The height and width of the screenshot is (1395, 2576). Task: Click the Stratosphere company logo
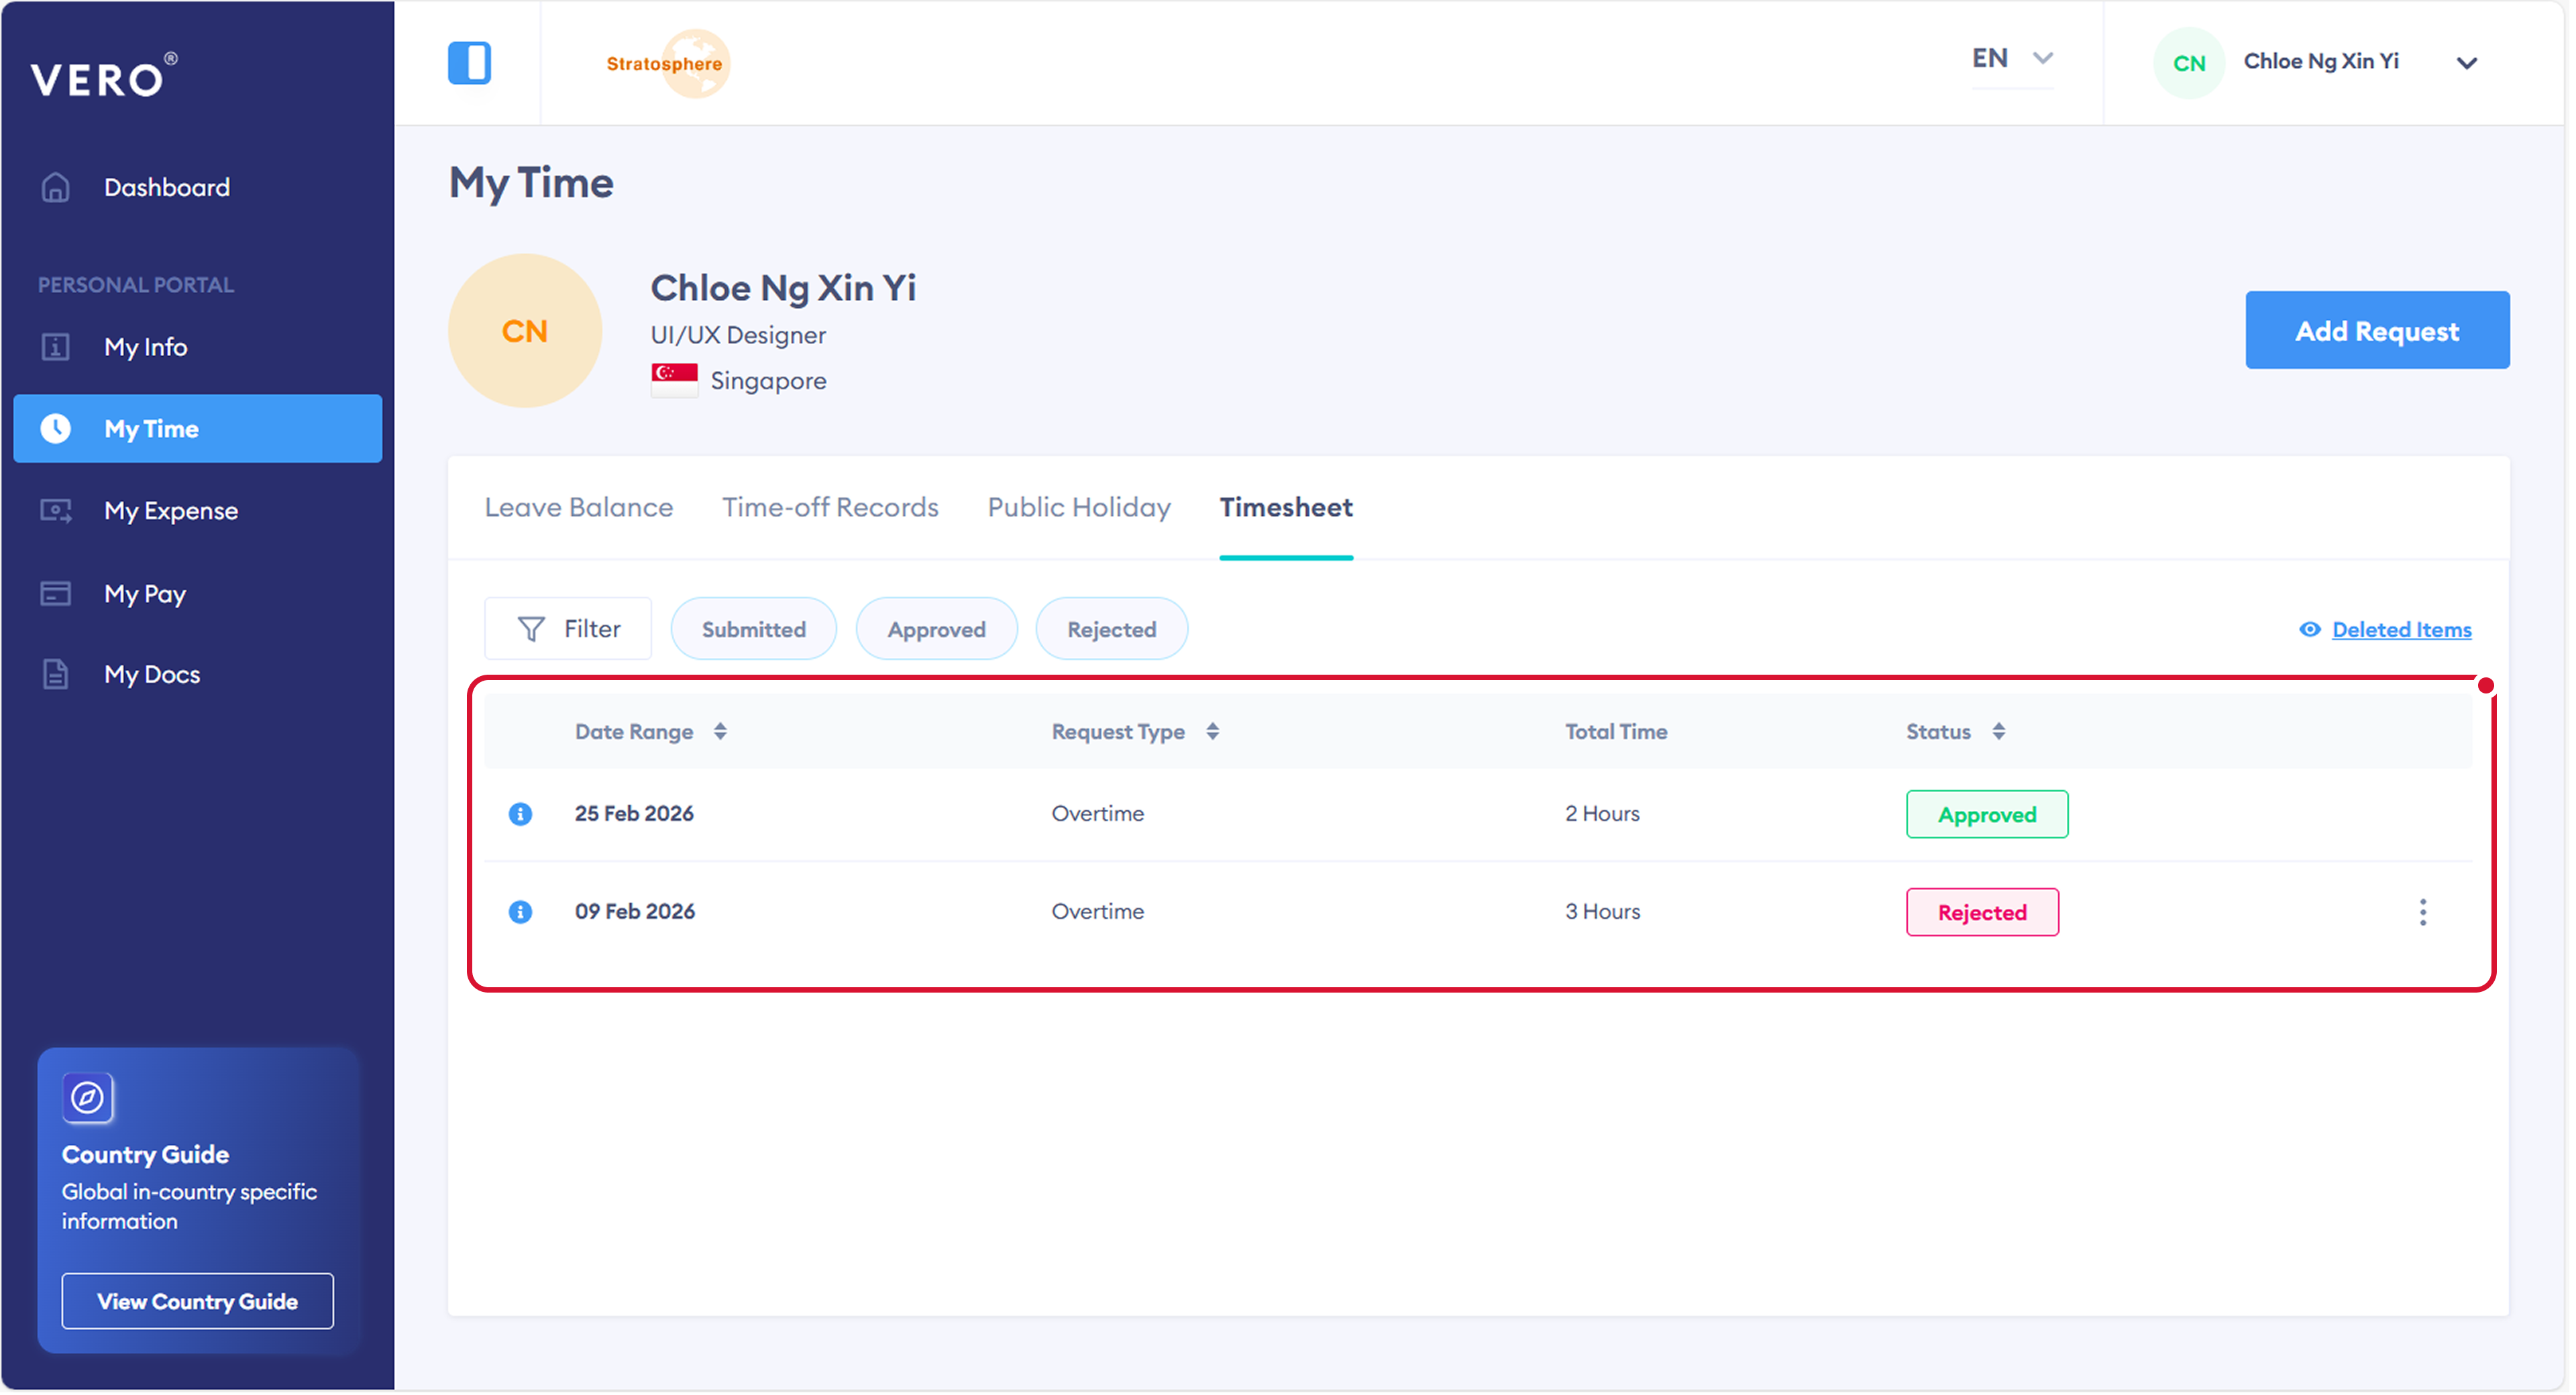667,63
